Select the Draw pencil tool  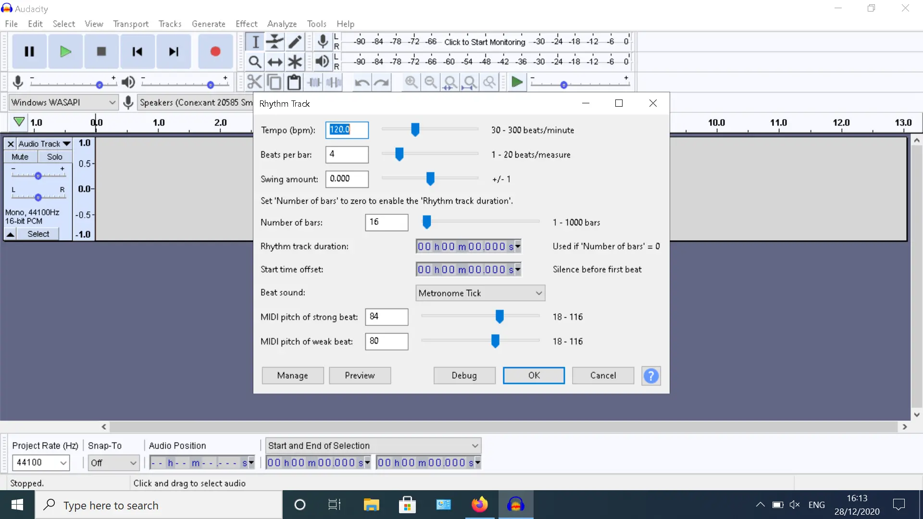click(295, 42)
